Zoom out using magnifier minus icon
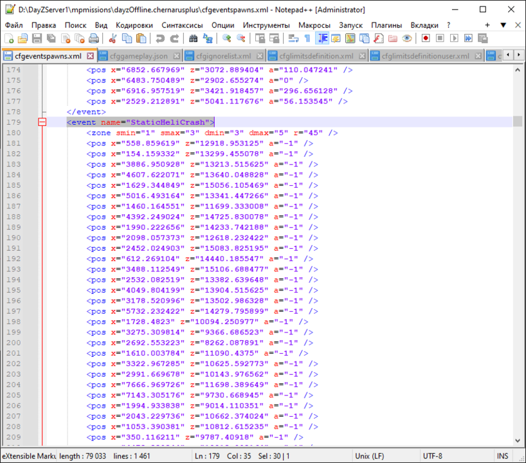 (x=241, y=39)
